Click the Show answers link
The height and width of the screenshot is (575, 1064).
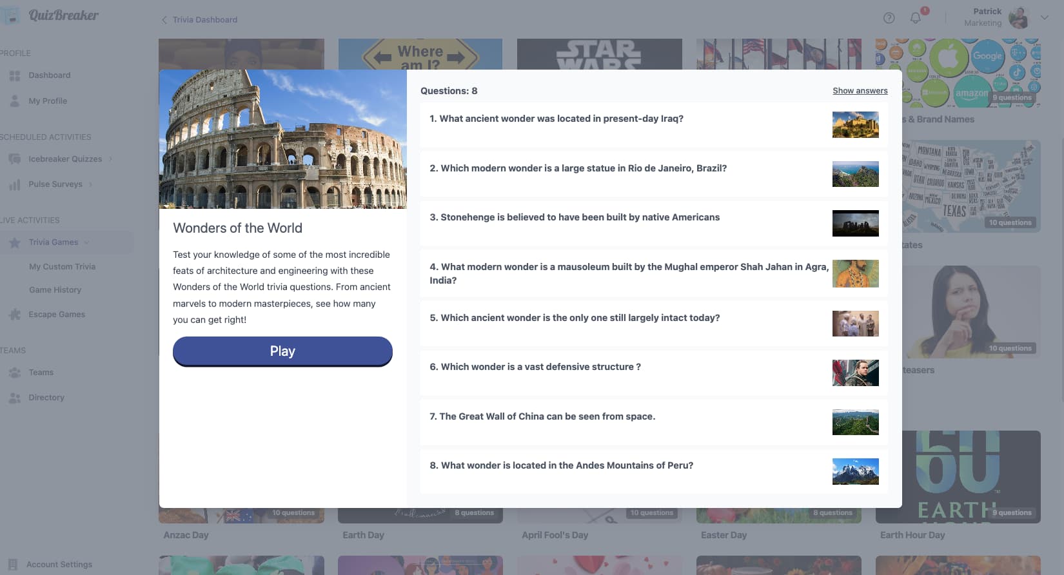(860, 90)
